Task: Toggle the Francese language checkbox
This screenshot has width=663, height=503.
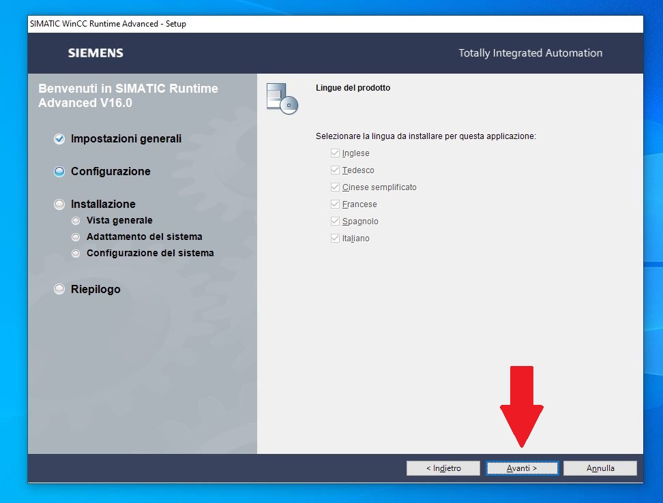Action: tap(336, 204)
